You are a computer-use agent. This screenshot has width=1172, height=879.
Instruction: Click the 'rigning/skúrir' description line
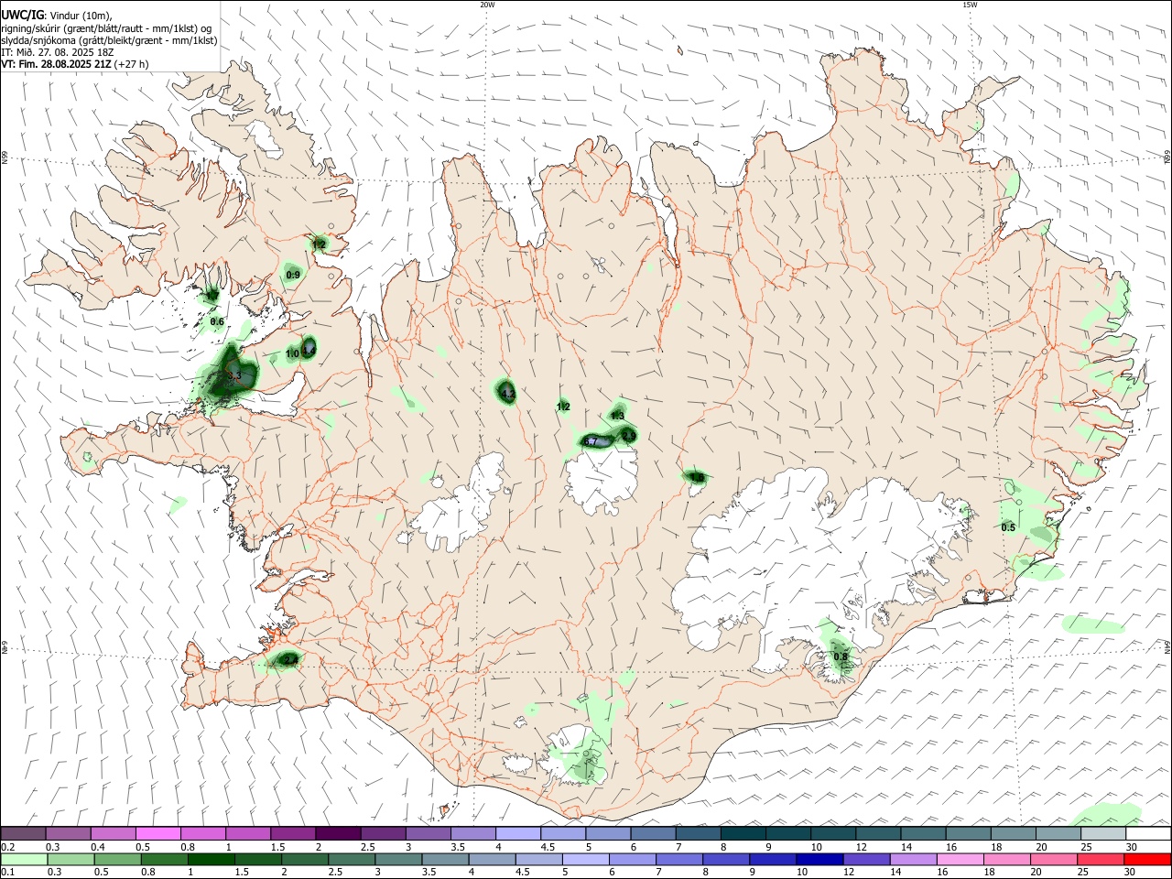(x=106, y=27)
